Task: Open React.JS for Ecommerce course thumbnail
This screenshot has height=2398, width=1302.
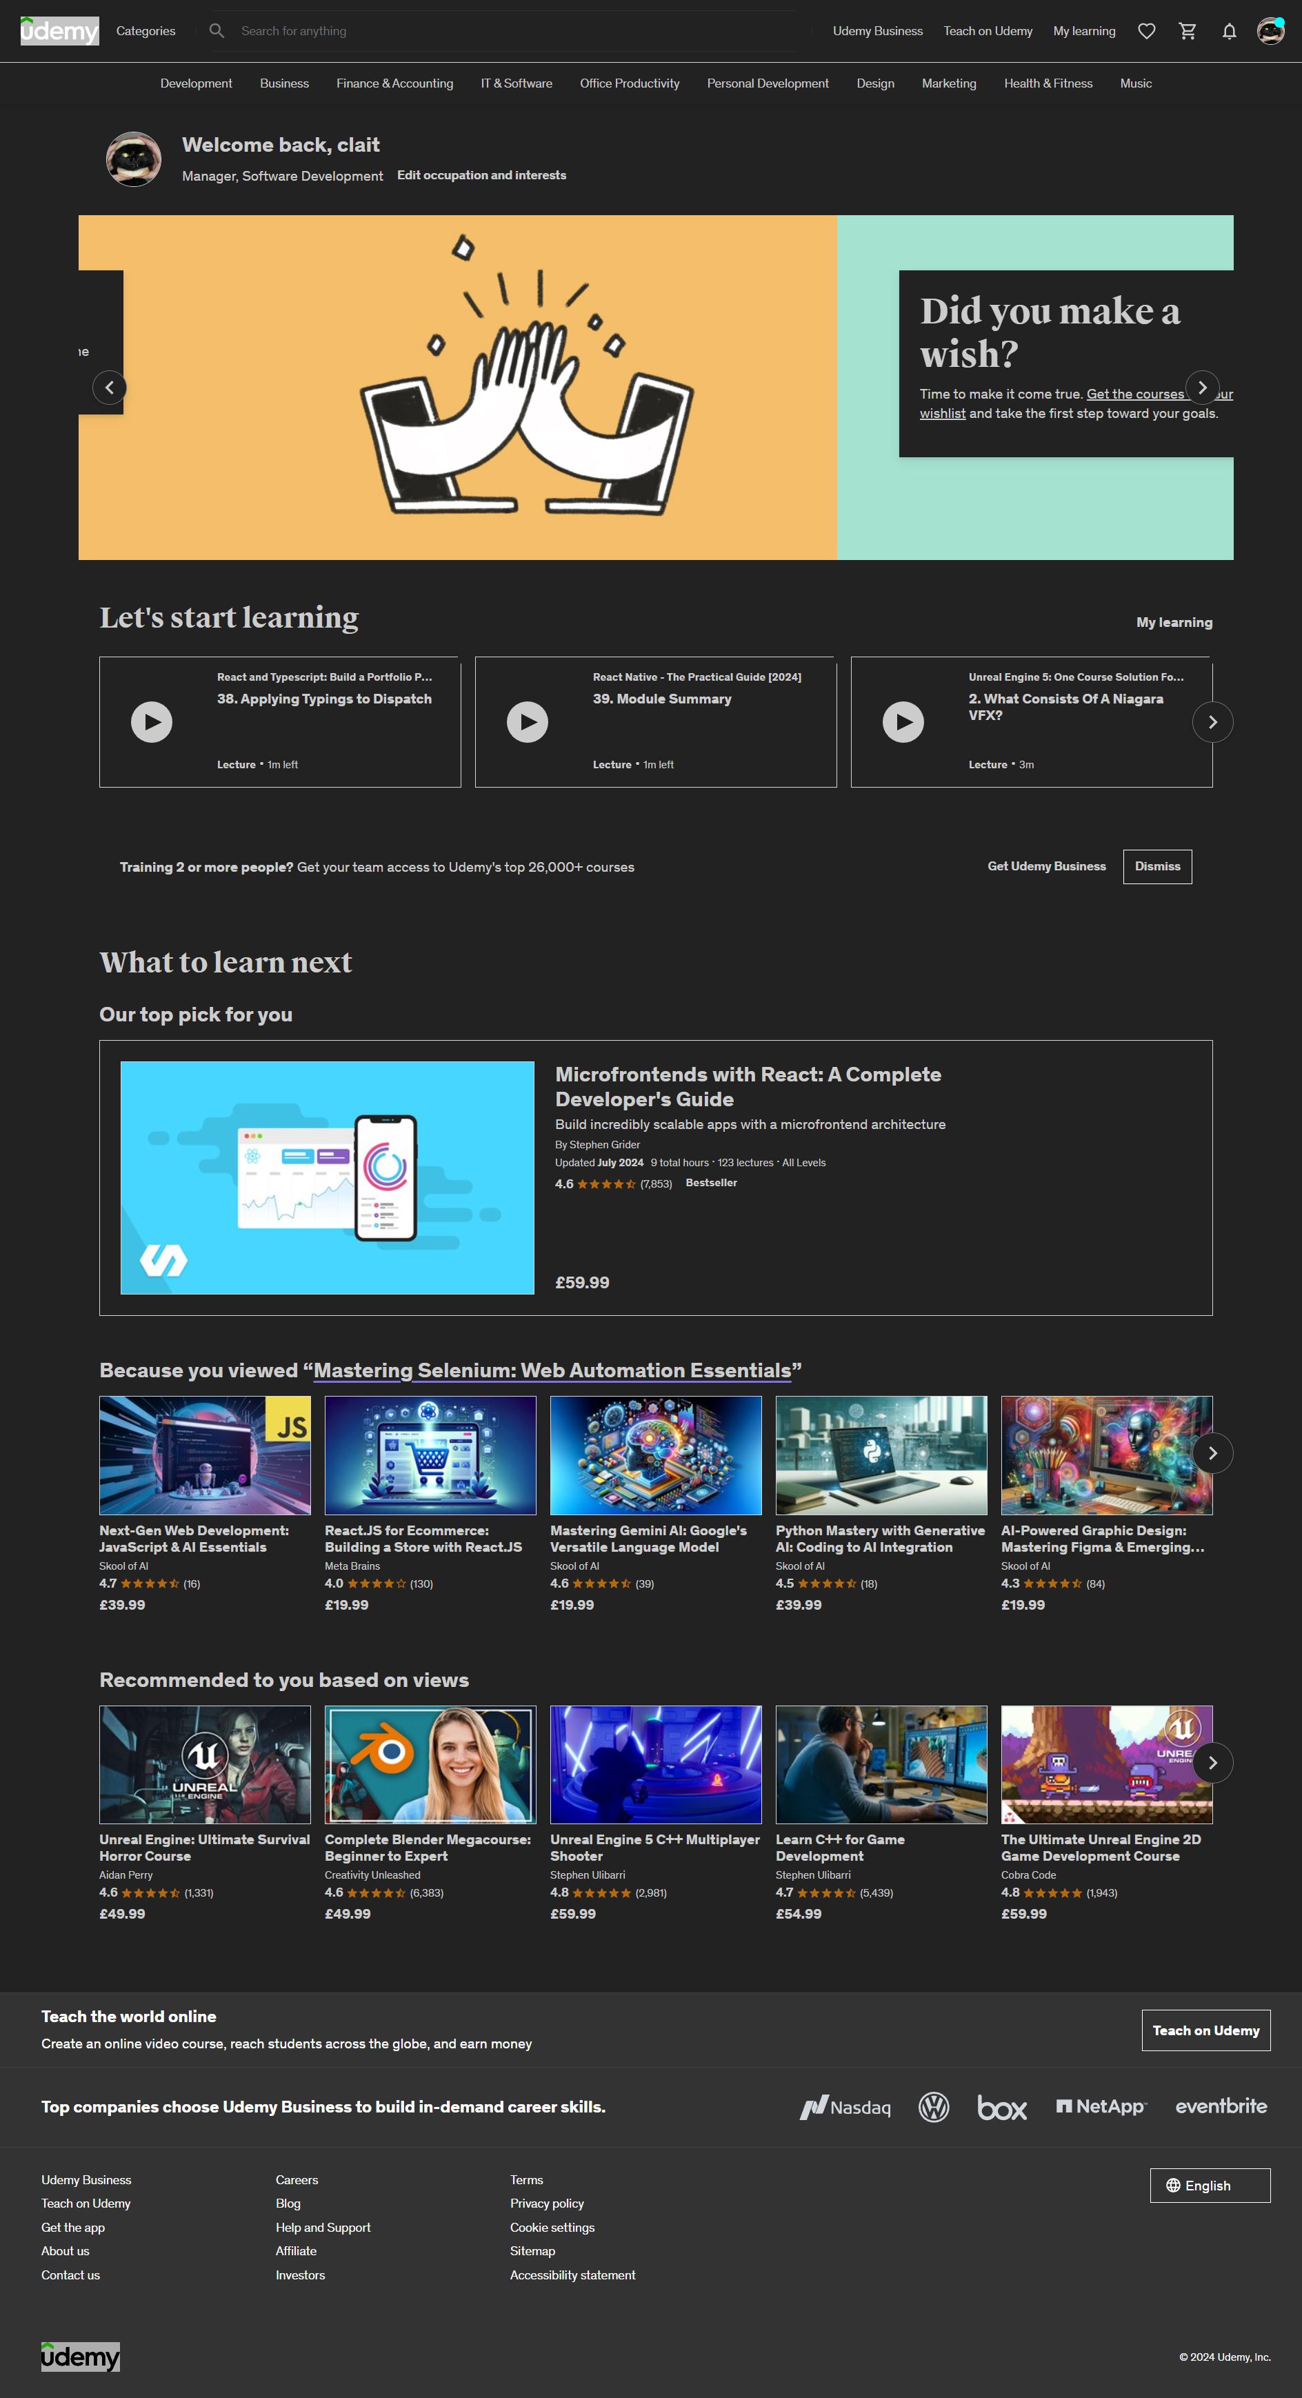Action: click(x=430, y=1455)
